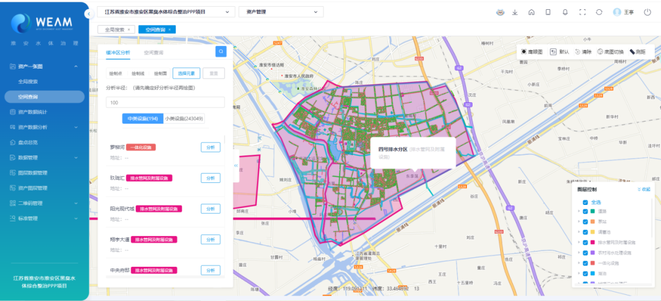Go to home via the house icon
The image size is (661, 301).
[531, 12]
